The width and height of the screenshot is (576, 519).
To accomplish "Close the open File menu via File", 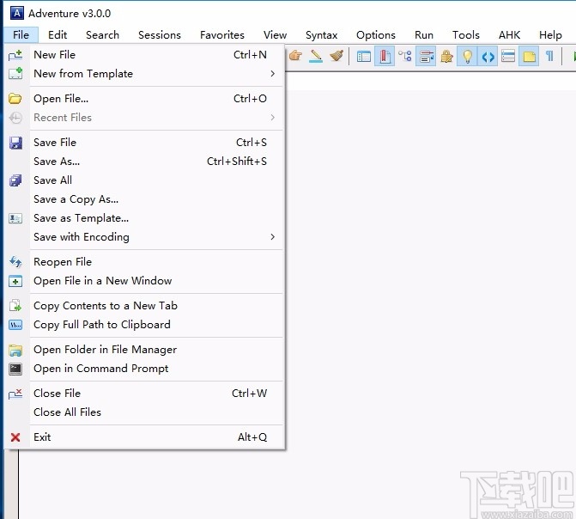I will pos(21,35).
